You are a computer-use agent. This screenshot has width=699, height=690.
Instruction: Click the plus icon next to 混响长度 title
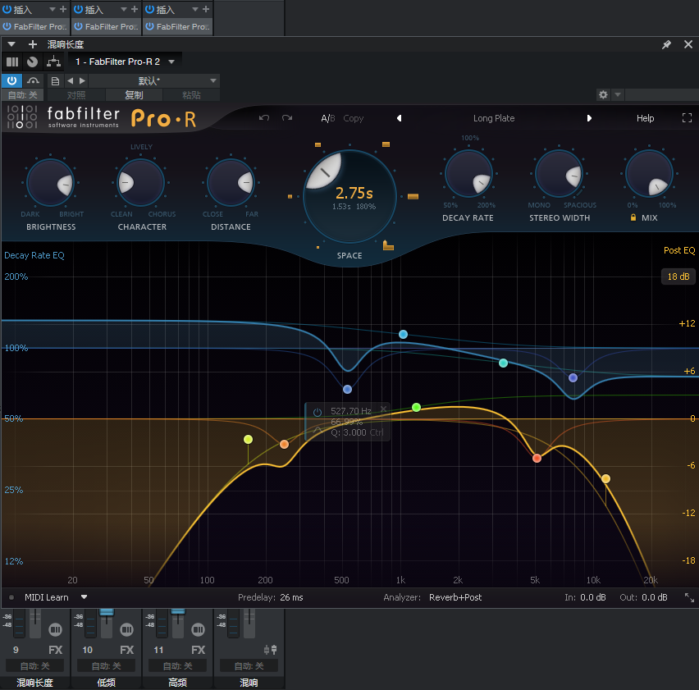tap(33, 44)
